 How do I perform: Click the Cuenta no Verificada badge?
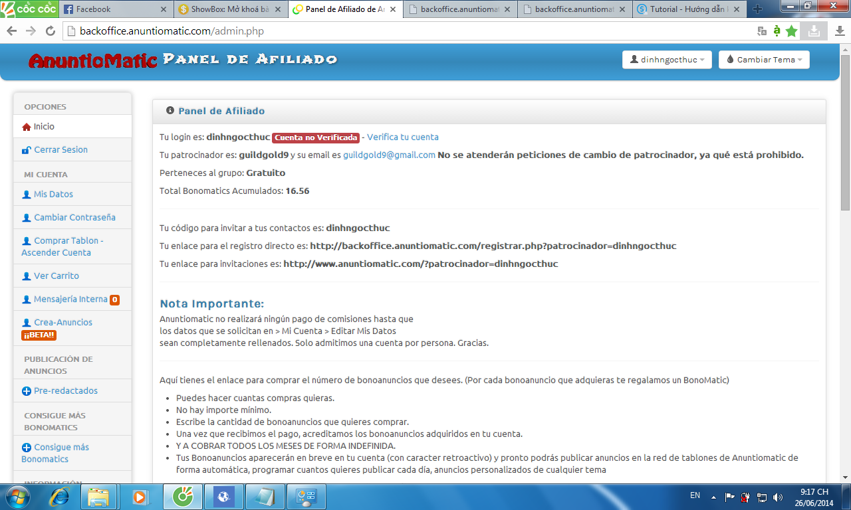pyautogui.click(x=316, y=137)
